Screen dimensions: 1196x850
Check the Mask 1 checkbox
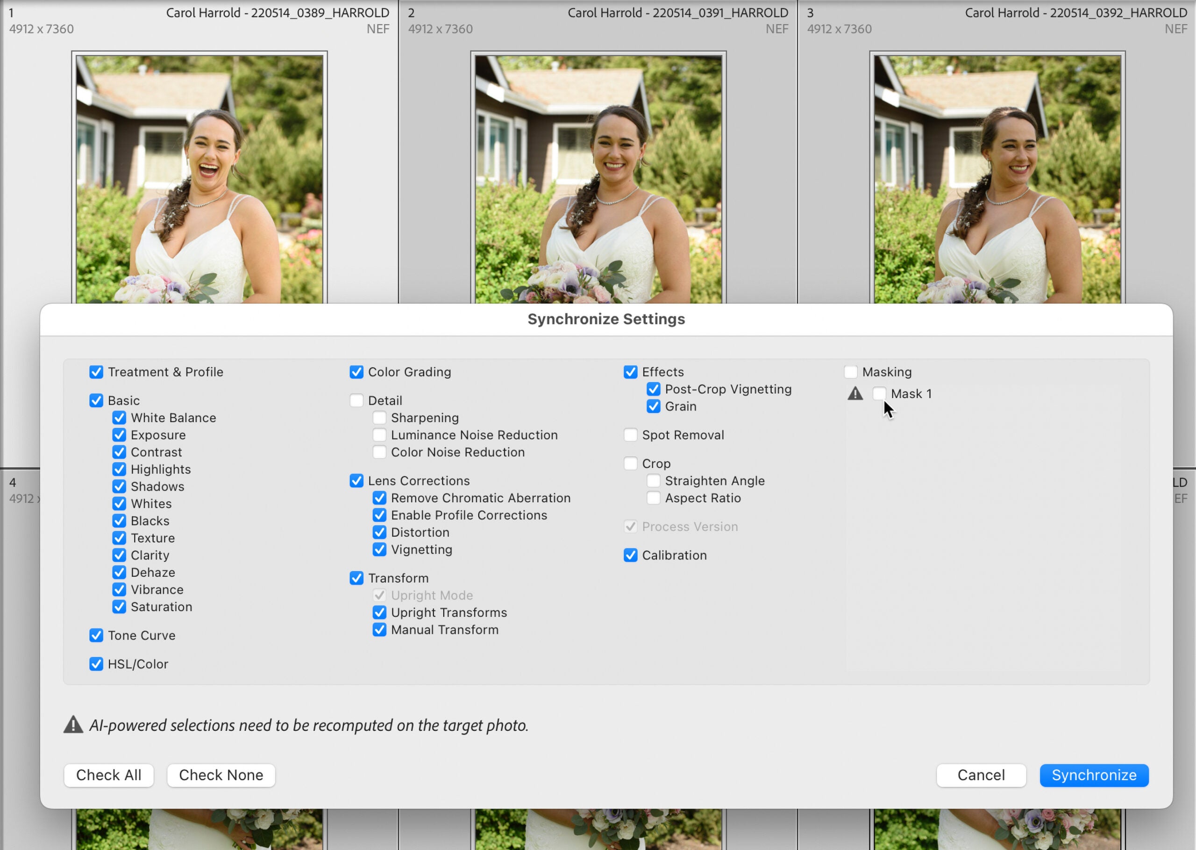(880, 393)
